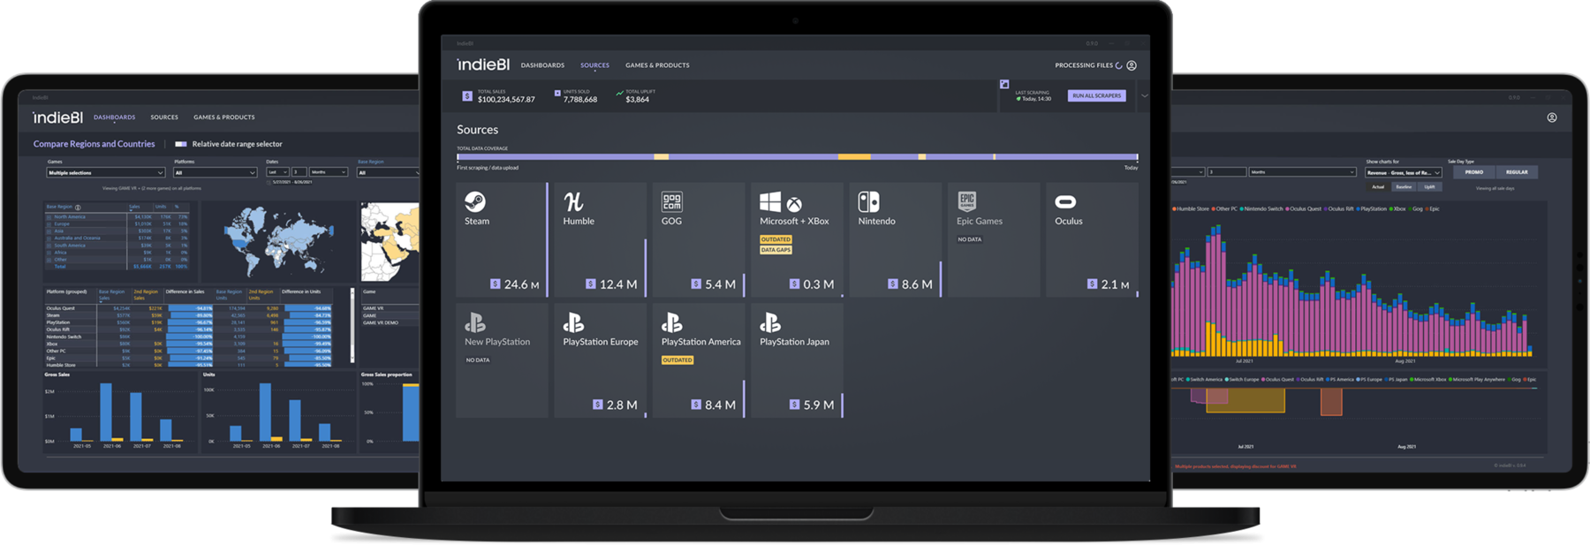This screenshot has width=1590, height=545.
Task: Open the Oculus source icon
Action: [x=1065, y=201]
